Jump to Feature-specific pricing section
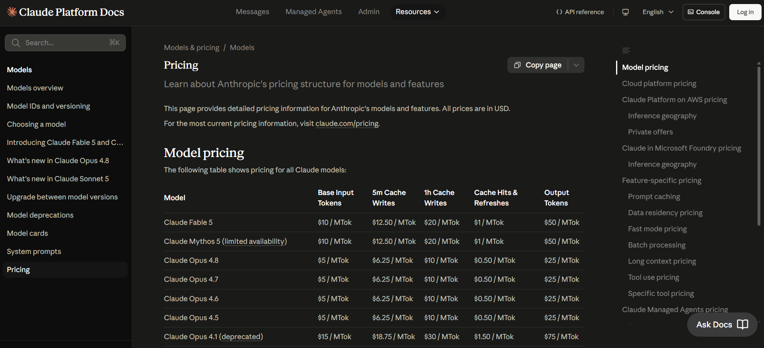 [662, 180]
